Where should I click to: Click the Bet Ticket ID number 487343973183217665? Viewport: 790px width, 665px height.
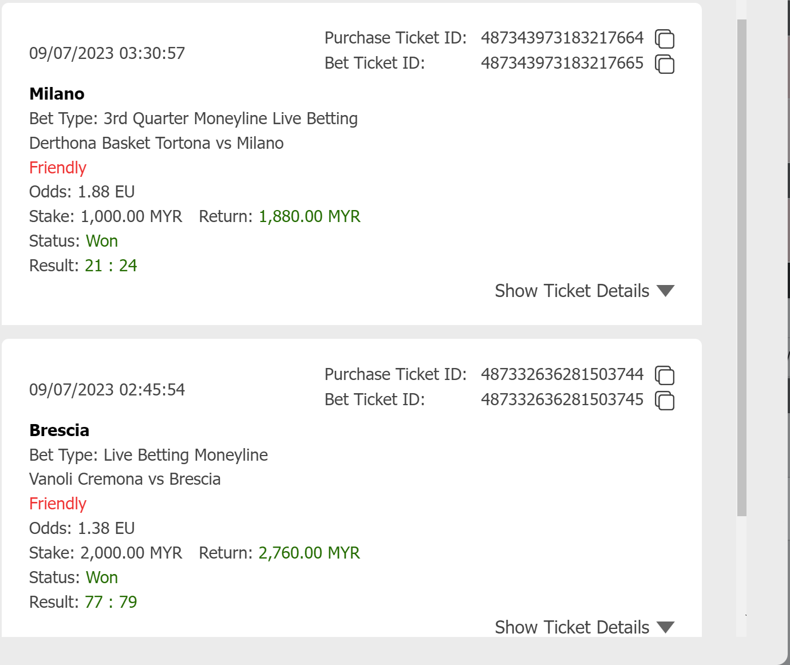tap(562, 63)
